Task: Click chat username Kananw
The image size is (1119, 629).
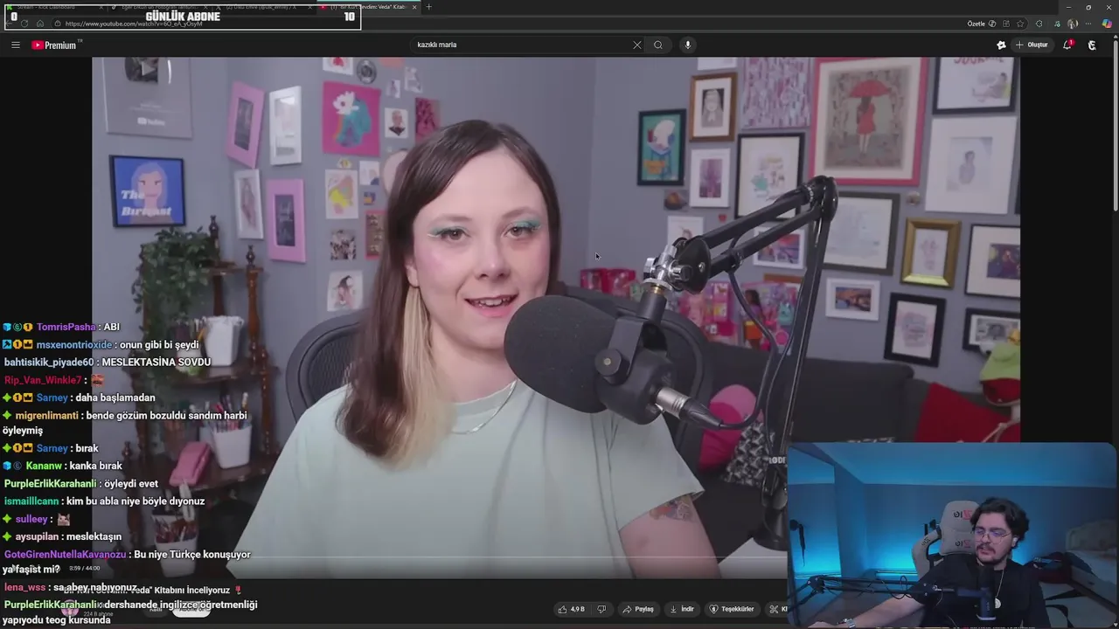Action: point(44,466)
